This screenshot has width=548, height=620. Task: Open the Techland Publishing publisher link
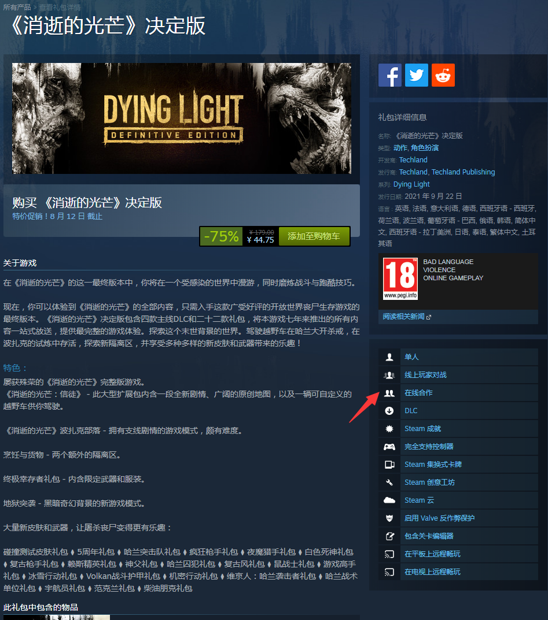[x=464, y=172]
